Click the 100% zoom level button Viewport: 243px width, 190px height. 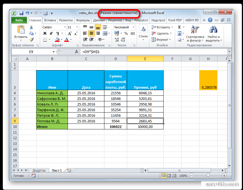(183, 176)
